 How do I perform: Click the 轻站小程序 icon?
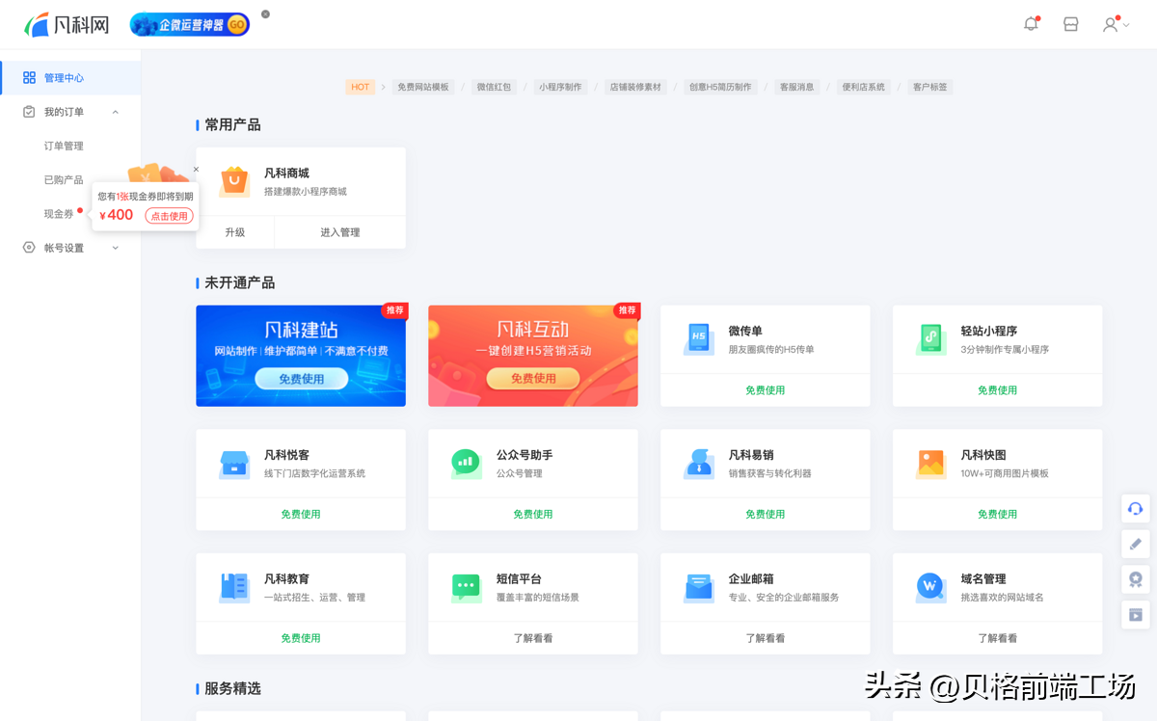tap(931, 339)
